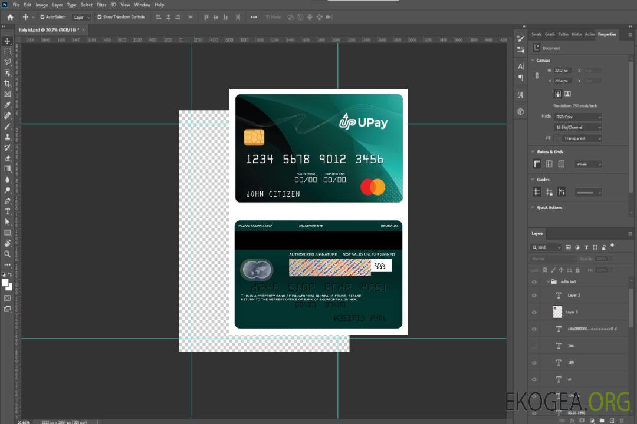637x424 pixels.
Task: Hide the Layer 3 layer
Action: coord(534,312)
